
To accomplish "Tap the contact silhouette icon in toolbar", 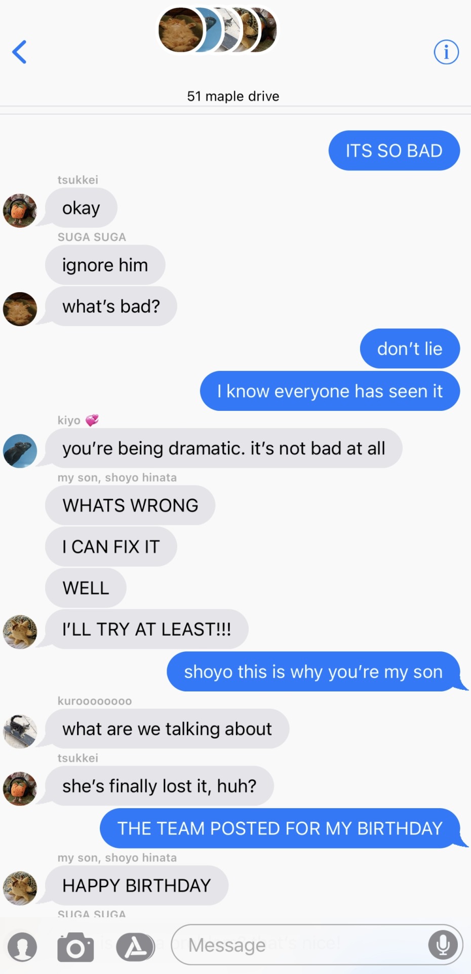I will 22,947.
